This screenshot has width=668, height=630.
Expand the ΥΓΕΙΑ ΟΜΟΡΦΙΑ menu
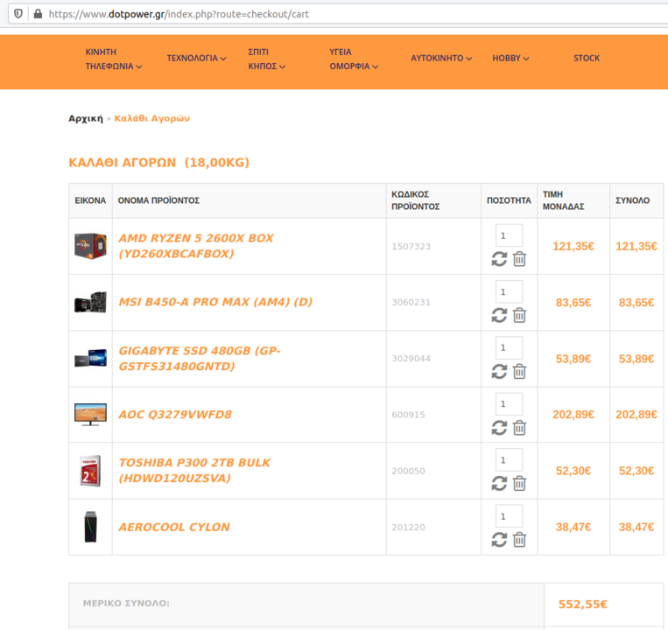tap(354, 59)
